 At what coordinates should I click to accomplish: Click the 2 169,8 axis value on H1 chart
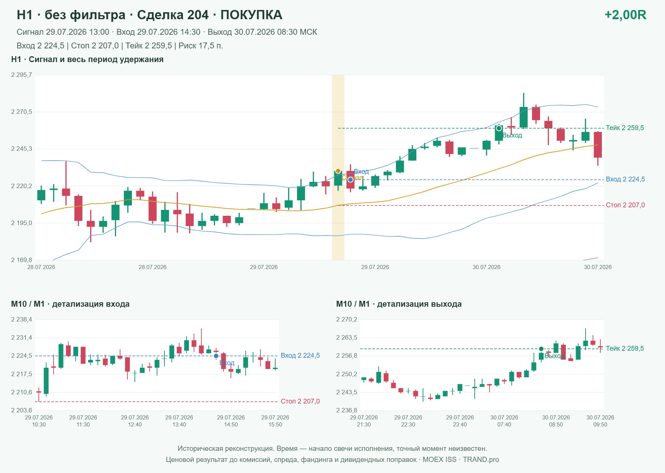[21, 260]
